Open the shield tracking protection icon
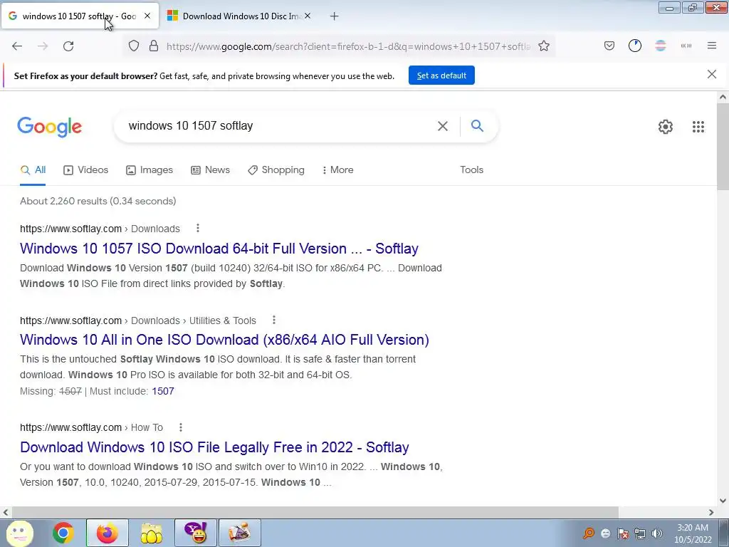Viewport: 729px width, 547px height. click(134, 46)
